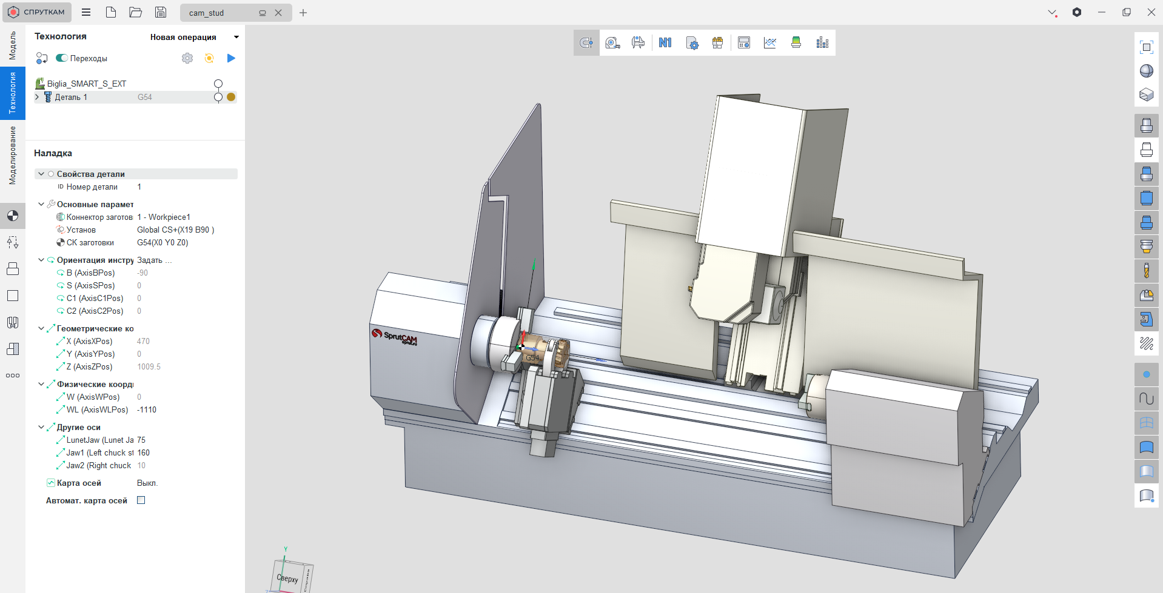Switch to the Модель side tab

coord(13,45)
